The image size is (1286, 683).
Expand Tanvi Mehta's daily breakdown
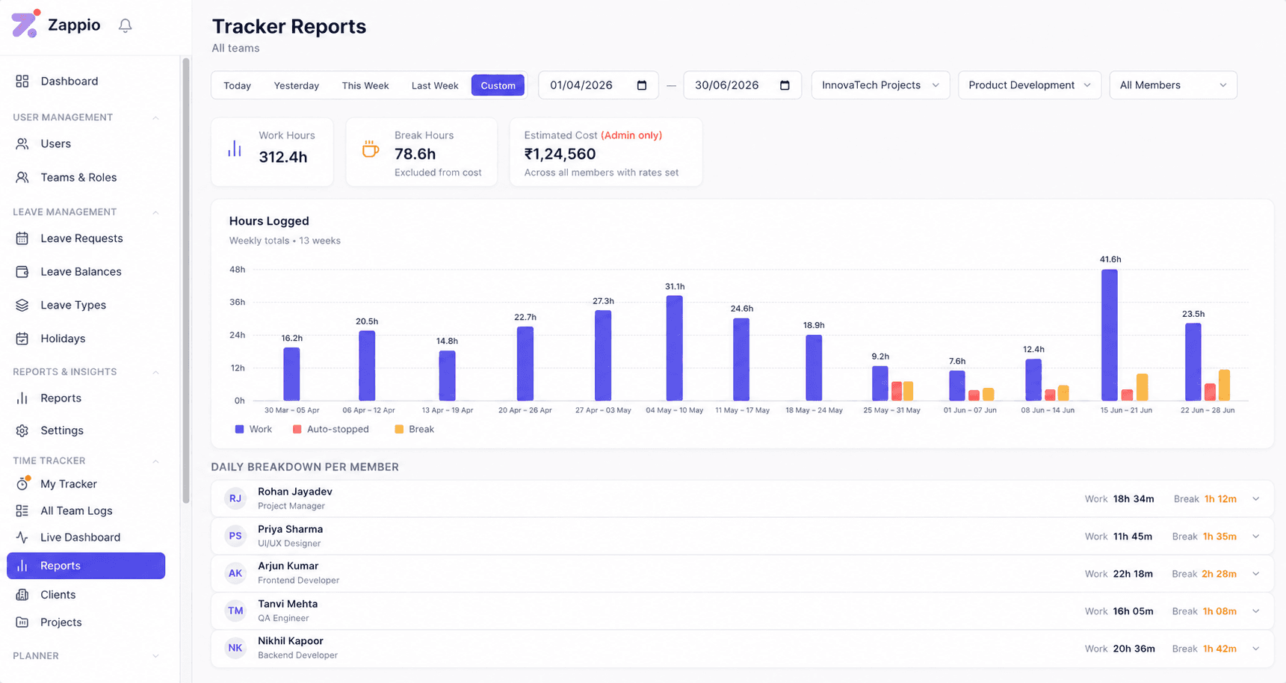[1256, 611]
